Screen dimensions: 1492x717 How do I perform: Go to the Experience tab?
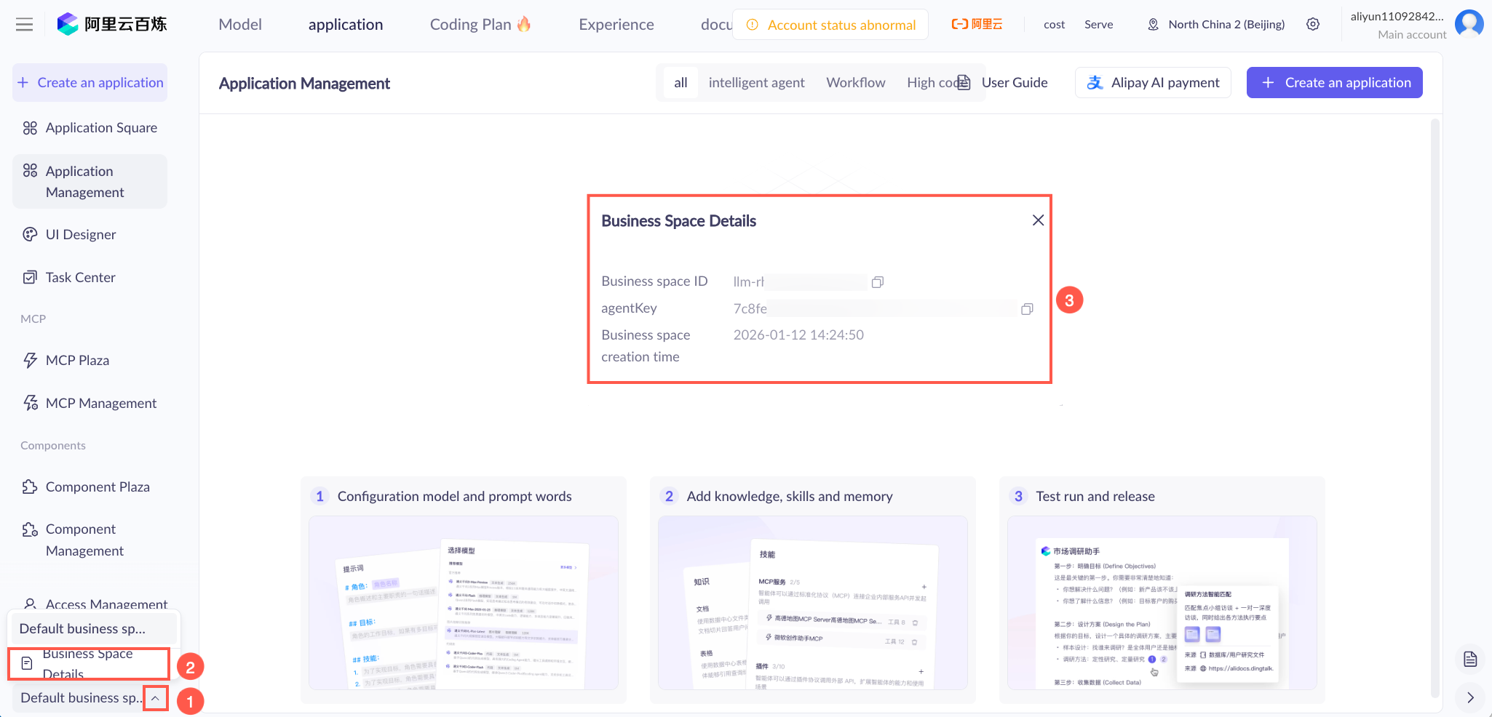(x=616, y=25)
